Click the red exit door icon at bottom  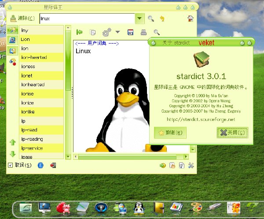click(x=53, y=165)
